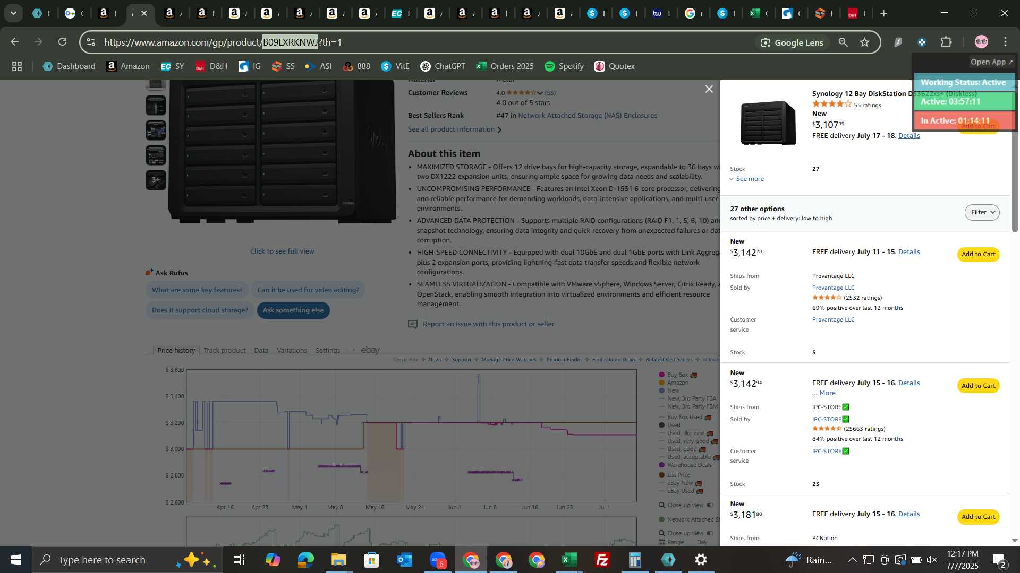Open the 3+ more images thumbnail
1020x573 pixels.
156,180
